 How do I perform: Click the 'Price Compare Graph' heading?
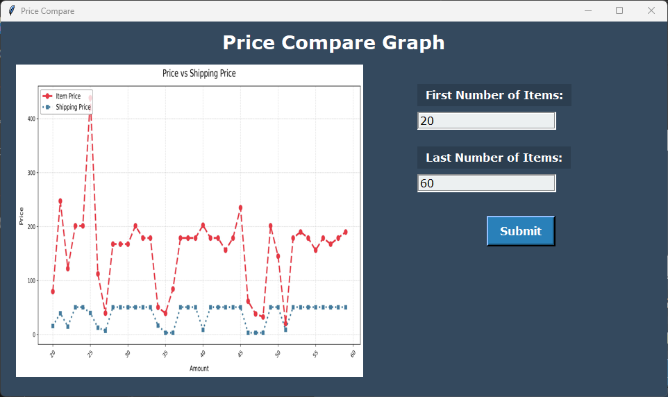(333, 42)
